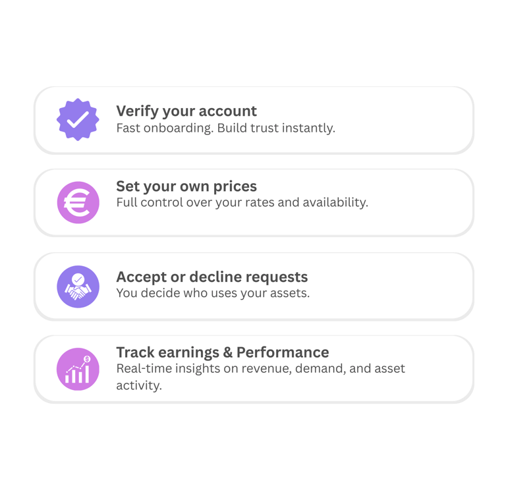The width and height of the screenshot is (506, 498).
Task: Click the small checkmark circle above handshake
Action: click(78, 279)
